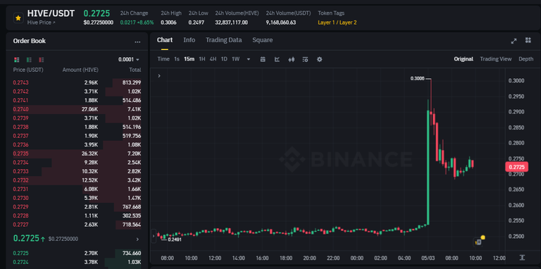The image size is (541, 269).
Task: Select the Depth chart view
Action: pyautogui.click(x=526, y=59)
